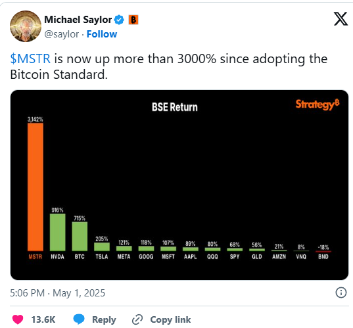Click the chain link icon
Image resolution: width=353 pixels, height=328 pixels.
pos(137,319)
